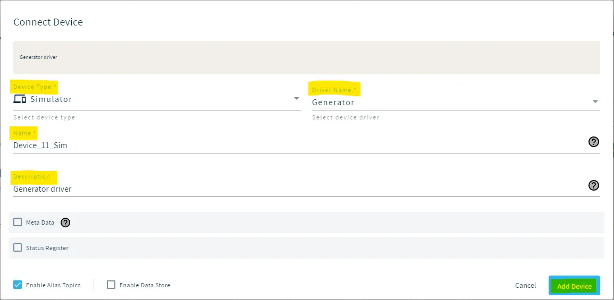614x300 pixels.
Task: Click the Meta Data label text
Action: click(x=40, y=222)
